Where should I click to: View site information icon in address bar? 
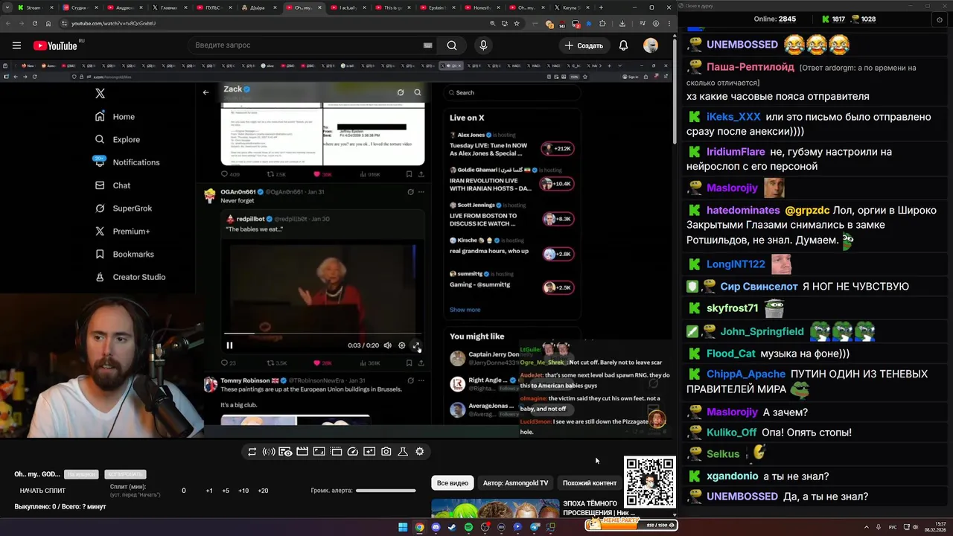coord(65,23)
